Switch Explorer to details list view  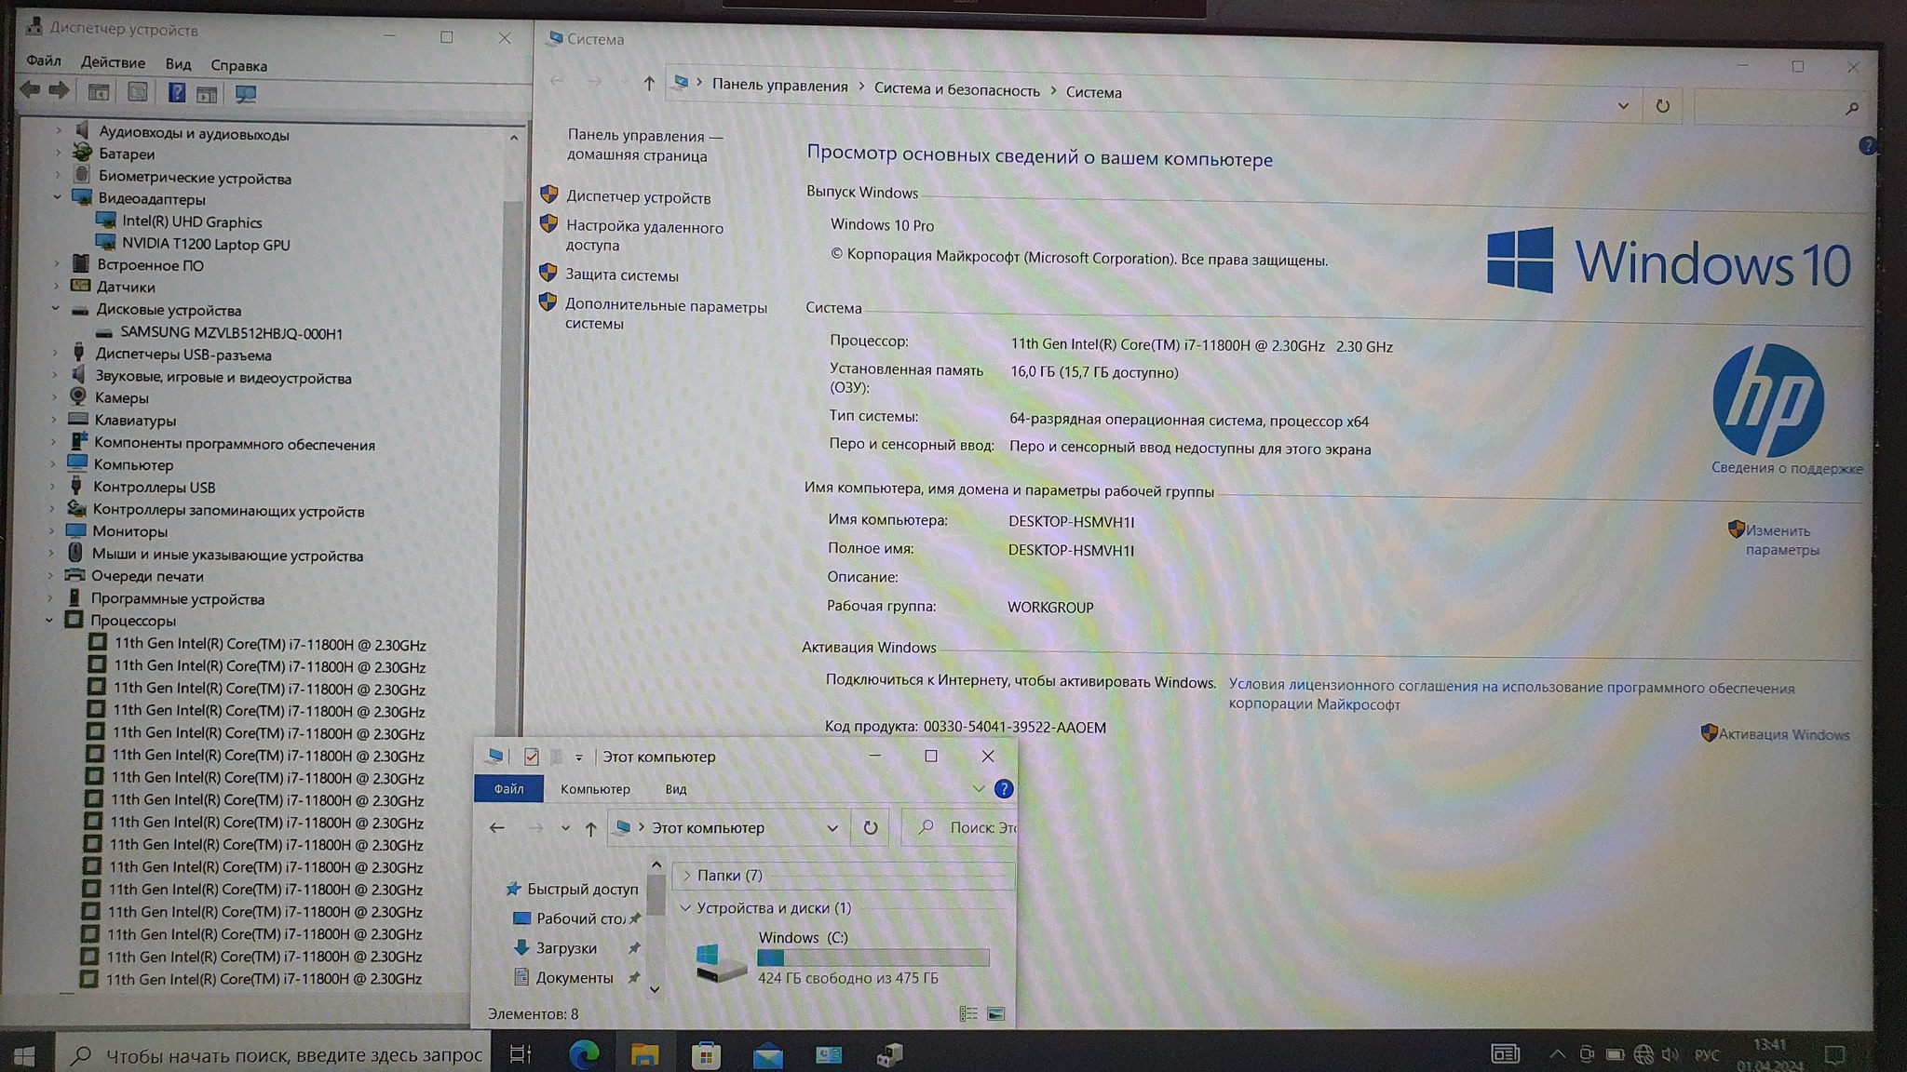coord(968,1013)
